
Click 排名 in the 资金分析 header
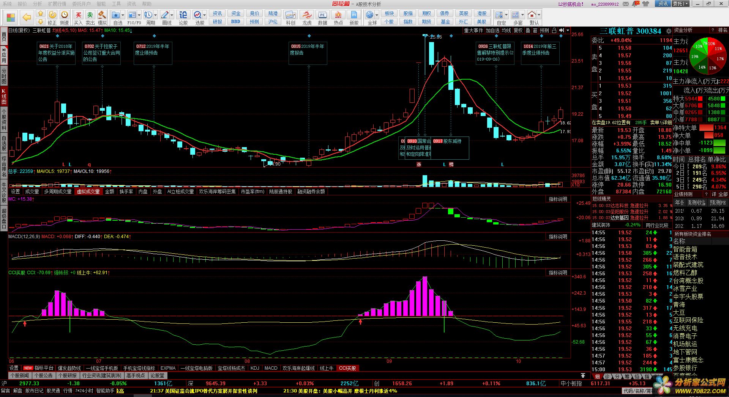coord(723,30)
